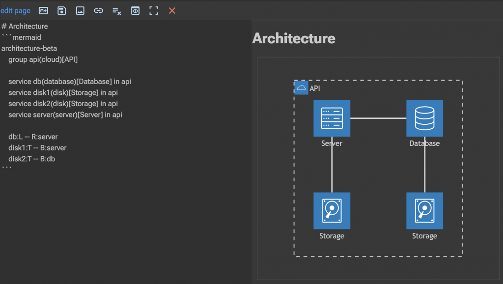The image size is (503, 284).
Task: Toggle the preview pane eye icon
Action: pos(135,10)
